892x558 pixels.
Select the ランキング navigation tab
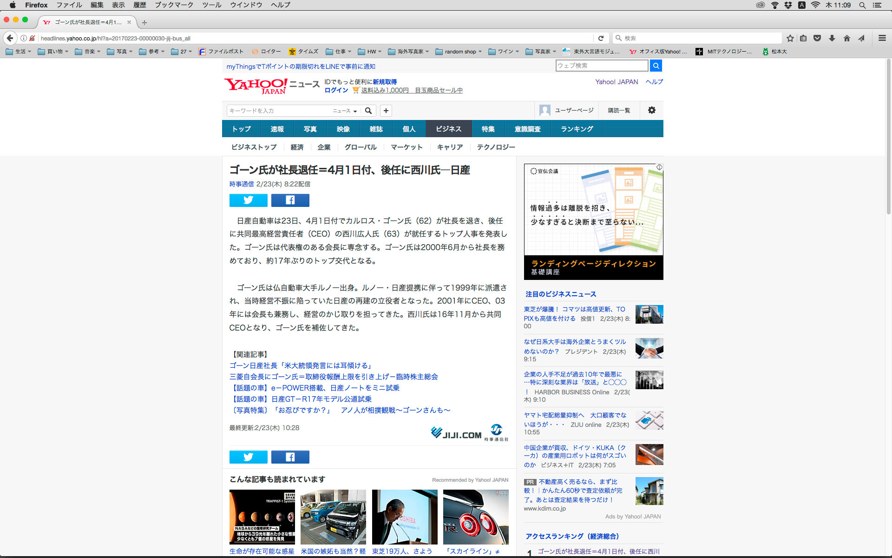click(x=577, y=129)
